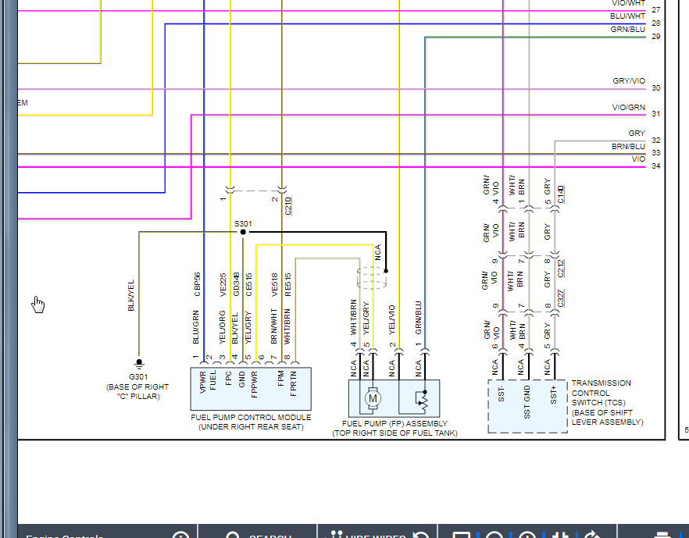Click the share/export arrow icon in bottom toolbar
The width and height of the screenshot is (689, 538).
[x=592, y=535]
